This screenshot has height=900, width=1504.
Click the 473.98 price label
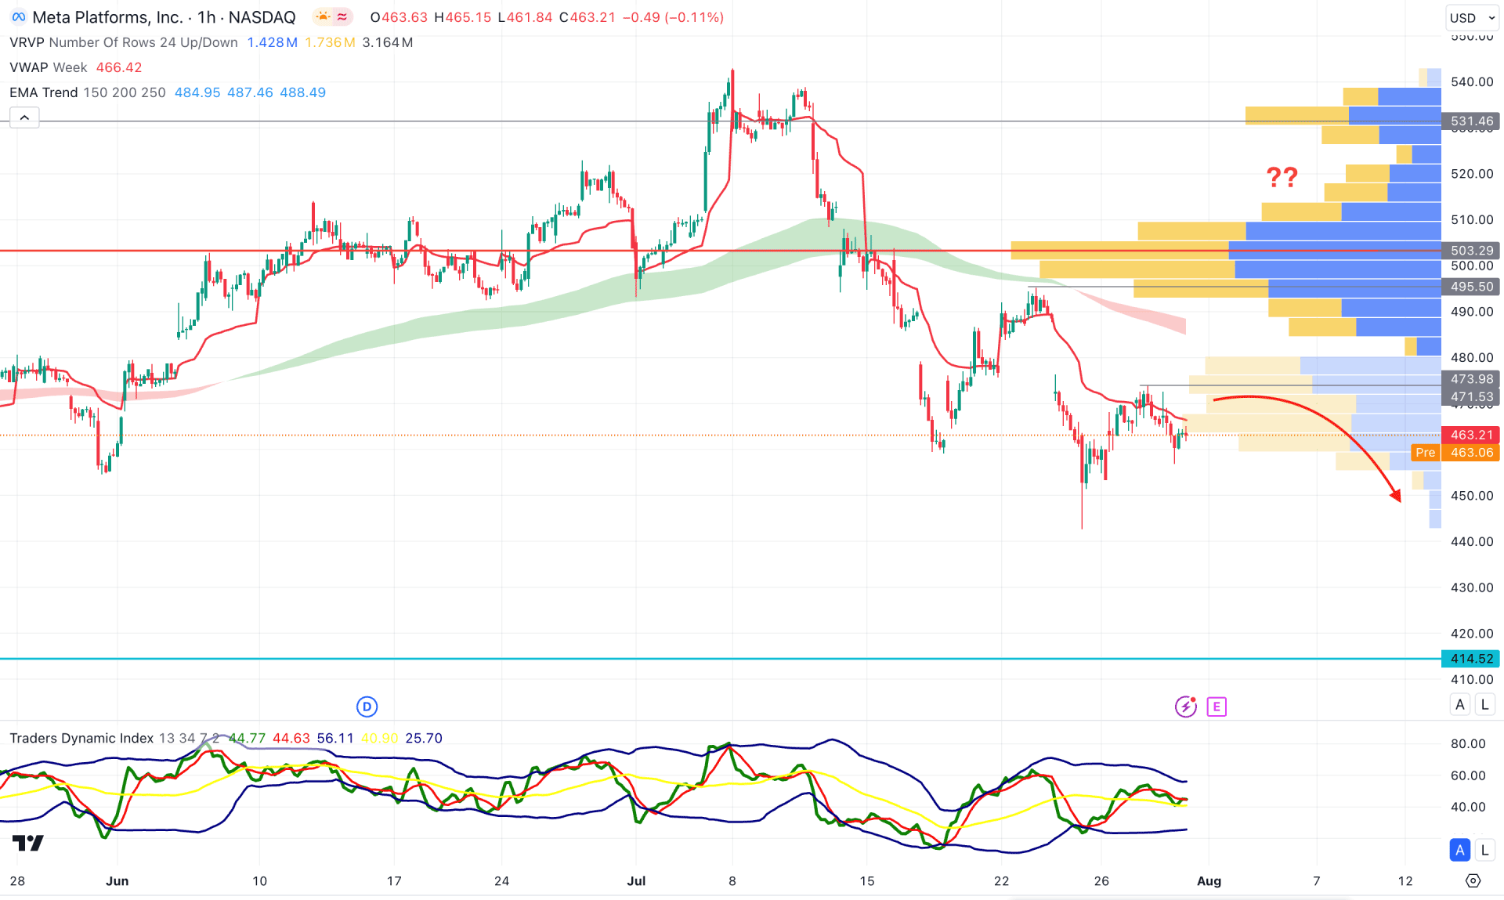point(1471,379)
